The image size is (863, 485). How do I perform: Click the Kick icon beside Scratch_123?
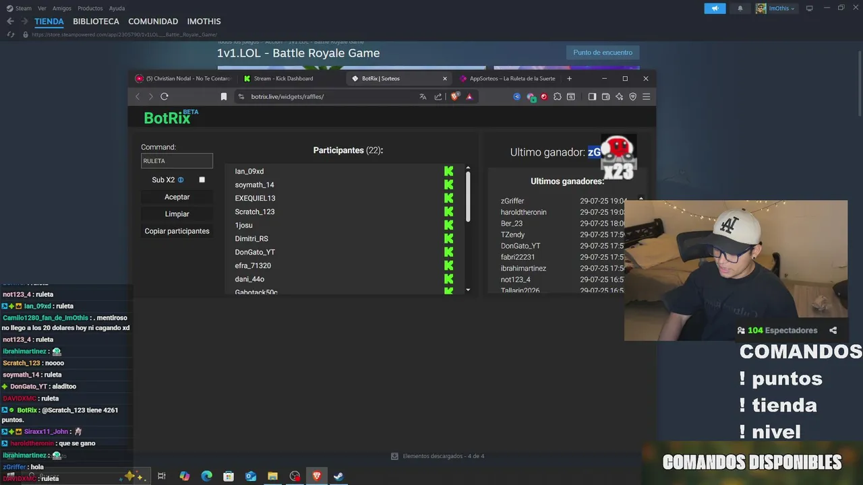point(448,212)
